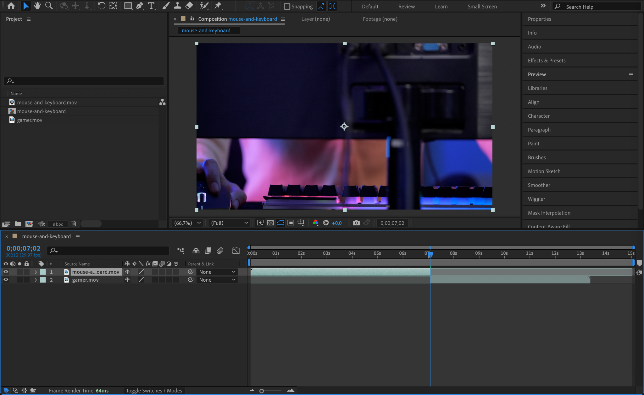
Task: Select the Puppet Pin tool
Action: [218, 6]
